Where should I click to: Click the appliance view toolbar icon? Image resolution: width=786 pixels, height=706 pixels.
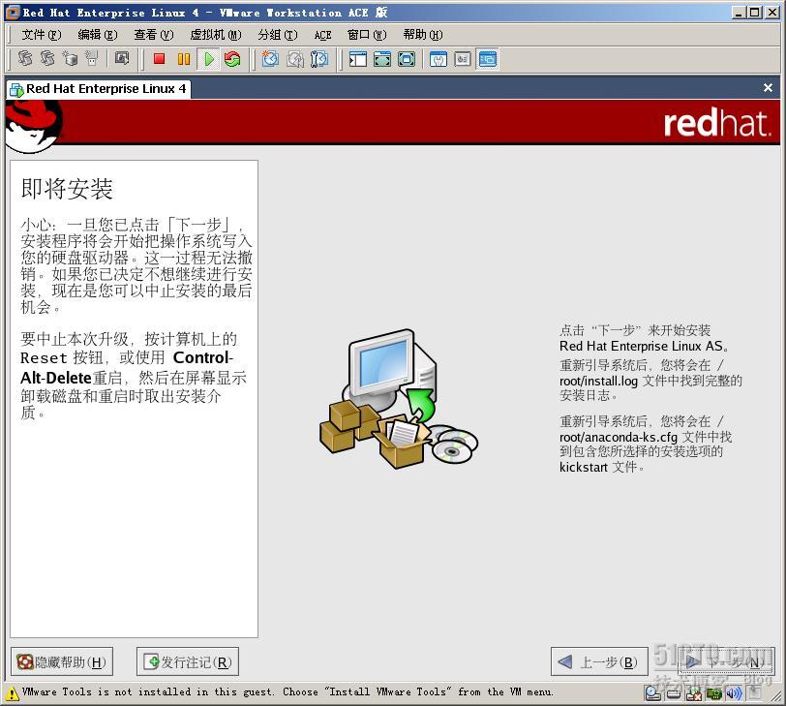click(463, 59)
